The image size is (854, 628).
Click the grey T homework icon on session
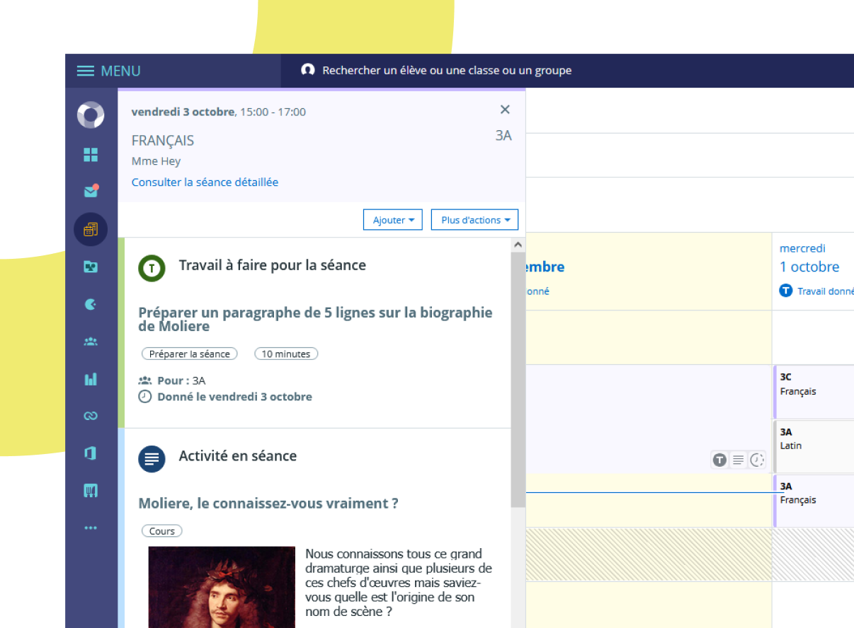(x=719, y=460)
